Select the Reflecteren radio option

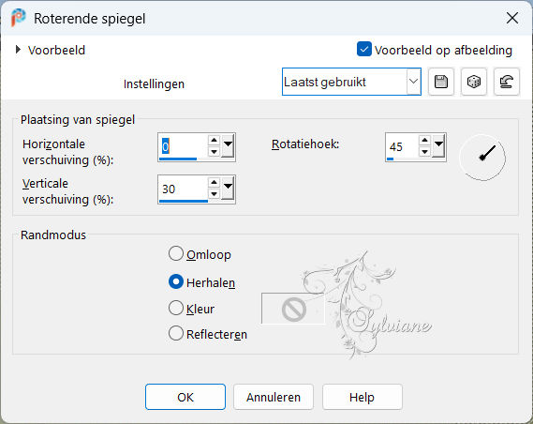[176, 334]
